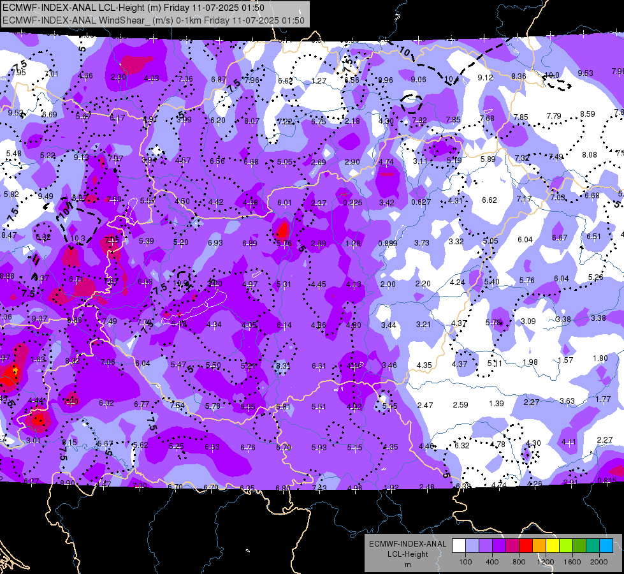This screenshot has width=624, height=574.
Task: Click the WindShear 0-1km title line
Action: click(x=154, y=20)
